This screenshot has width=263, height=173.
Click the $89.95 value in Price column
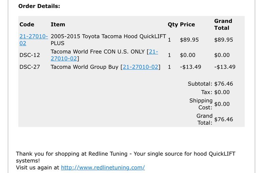[189, 40]
